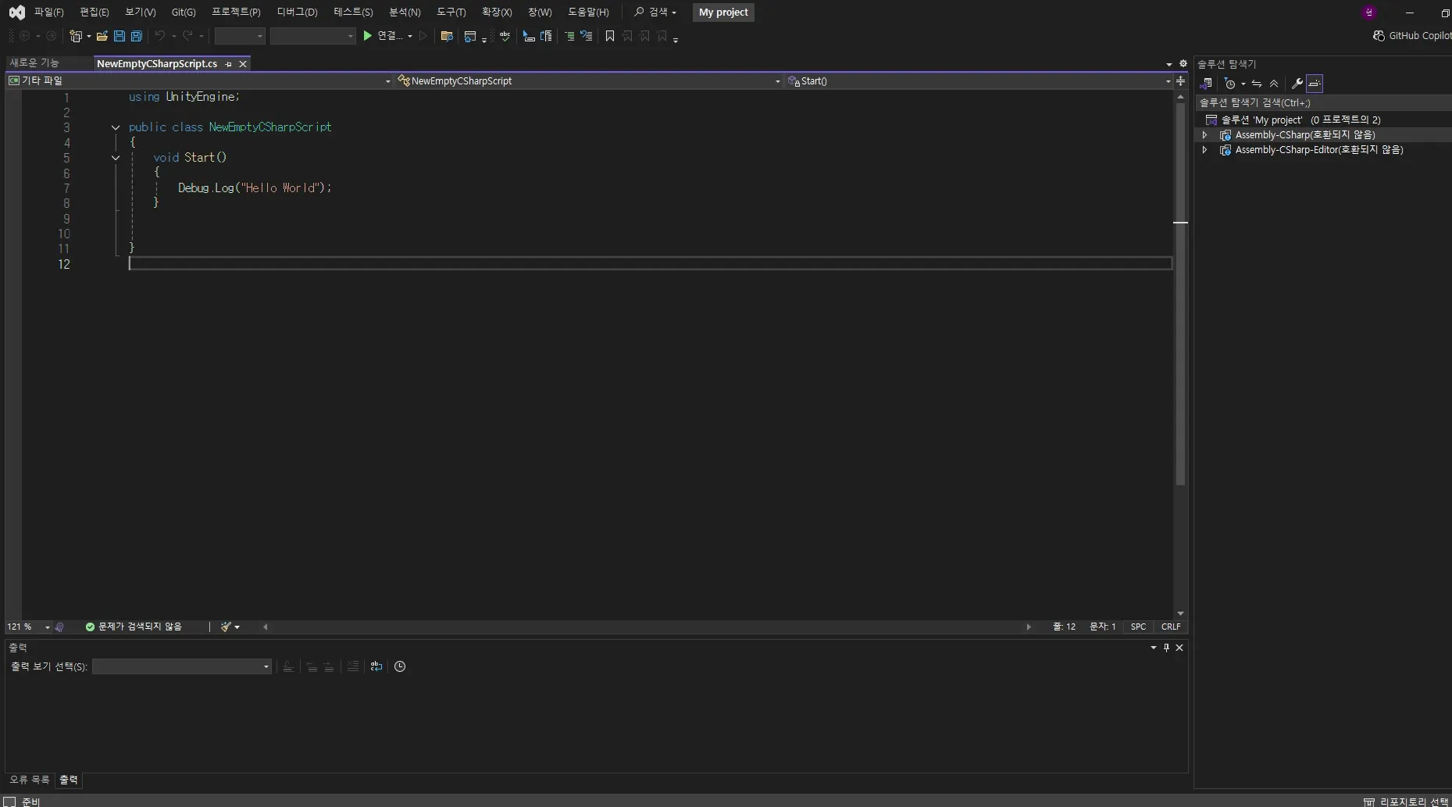Toggle output timestamps with clock icon
This screenshot has width=1452, height=807.
(400, 666)
